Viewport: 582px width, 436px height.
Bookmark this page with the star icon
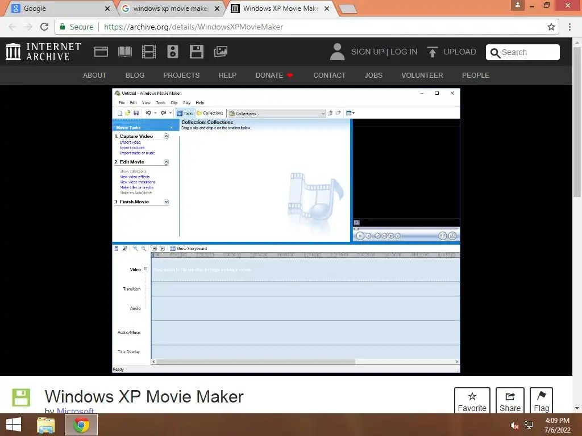(551, 27)
